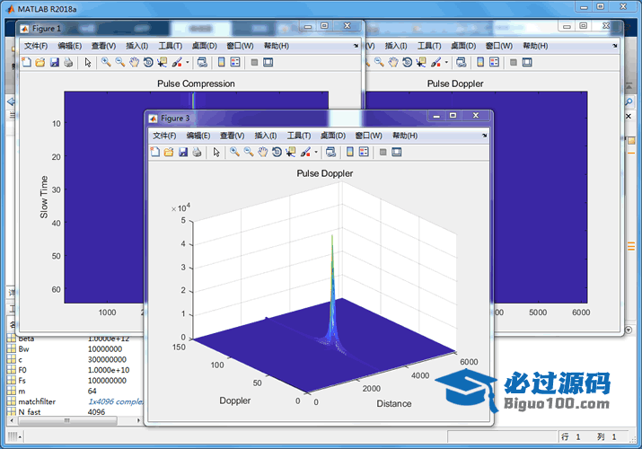Screen dimensions: 642x449
Task: Click workspace scrollbar right arrow
Action: click(x=138, y=420)
